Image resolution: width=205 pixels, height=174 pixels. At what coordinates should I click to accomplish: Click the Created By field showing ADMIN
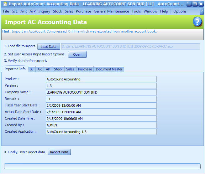[x=101, y=125]
